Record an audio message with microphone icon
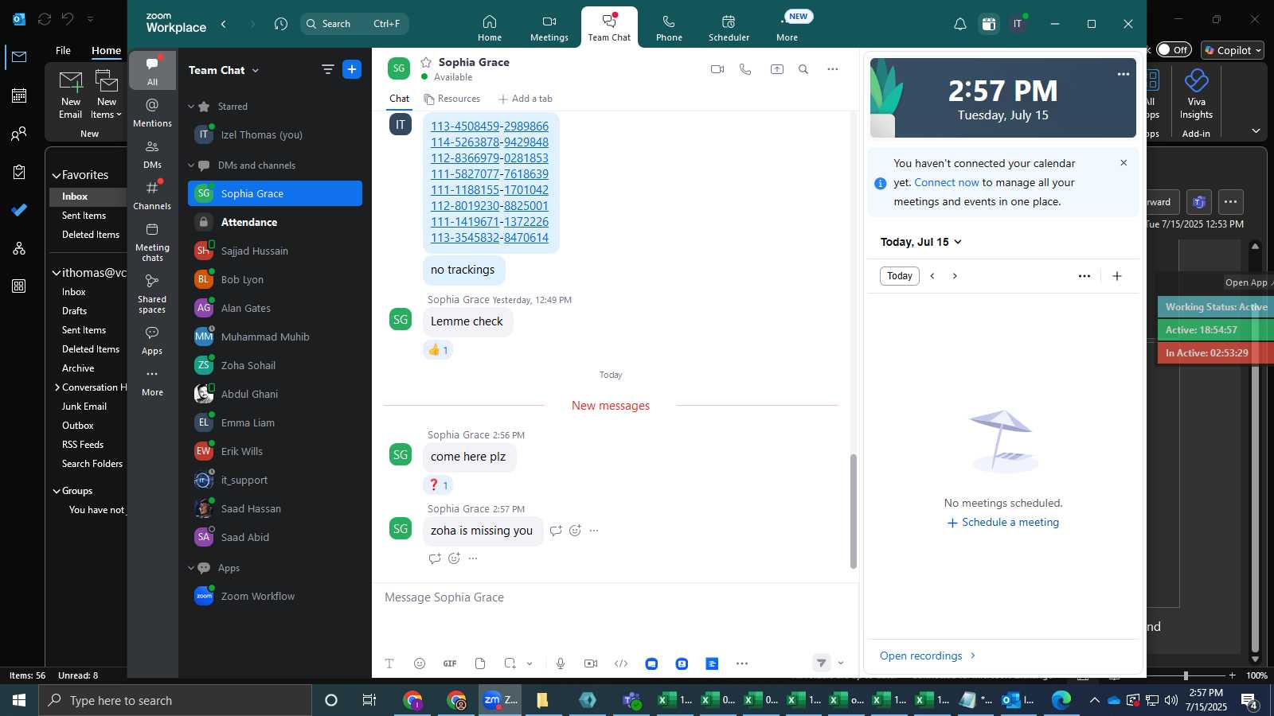The image size is (1274, 716). click(561, 663)
